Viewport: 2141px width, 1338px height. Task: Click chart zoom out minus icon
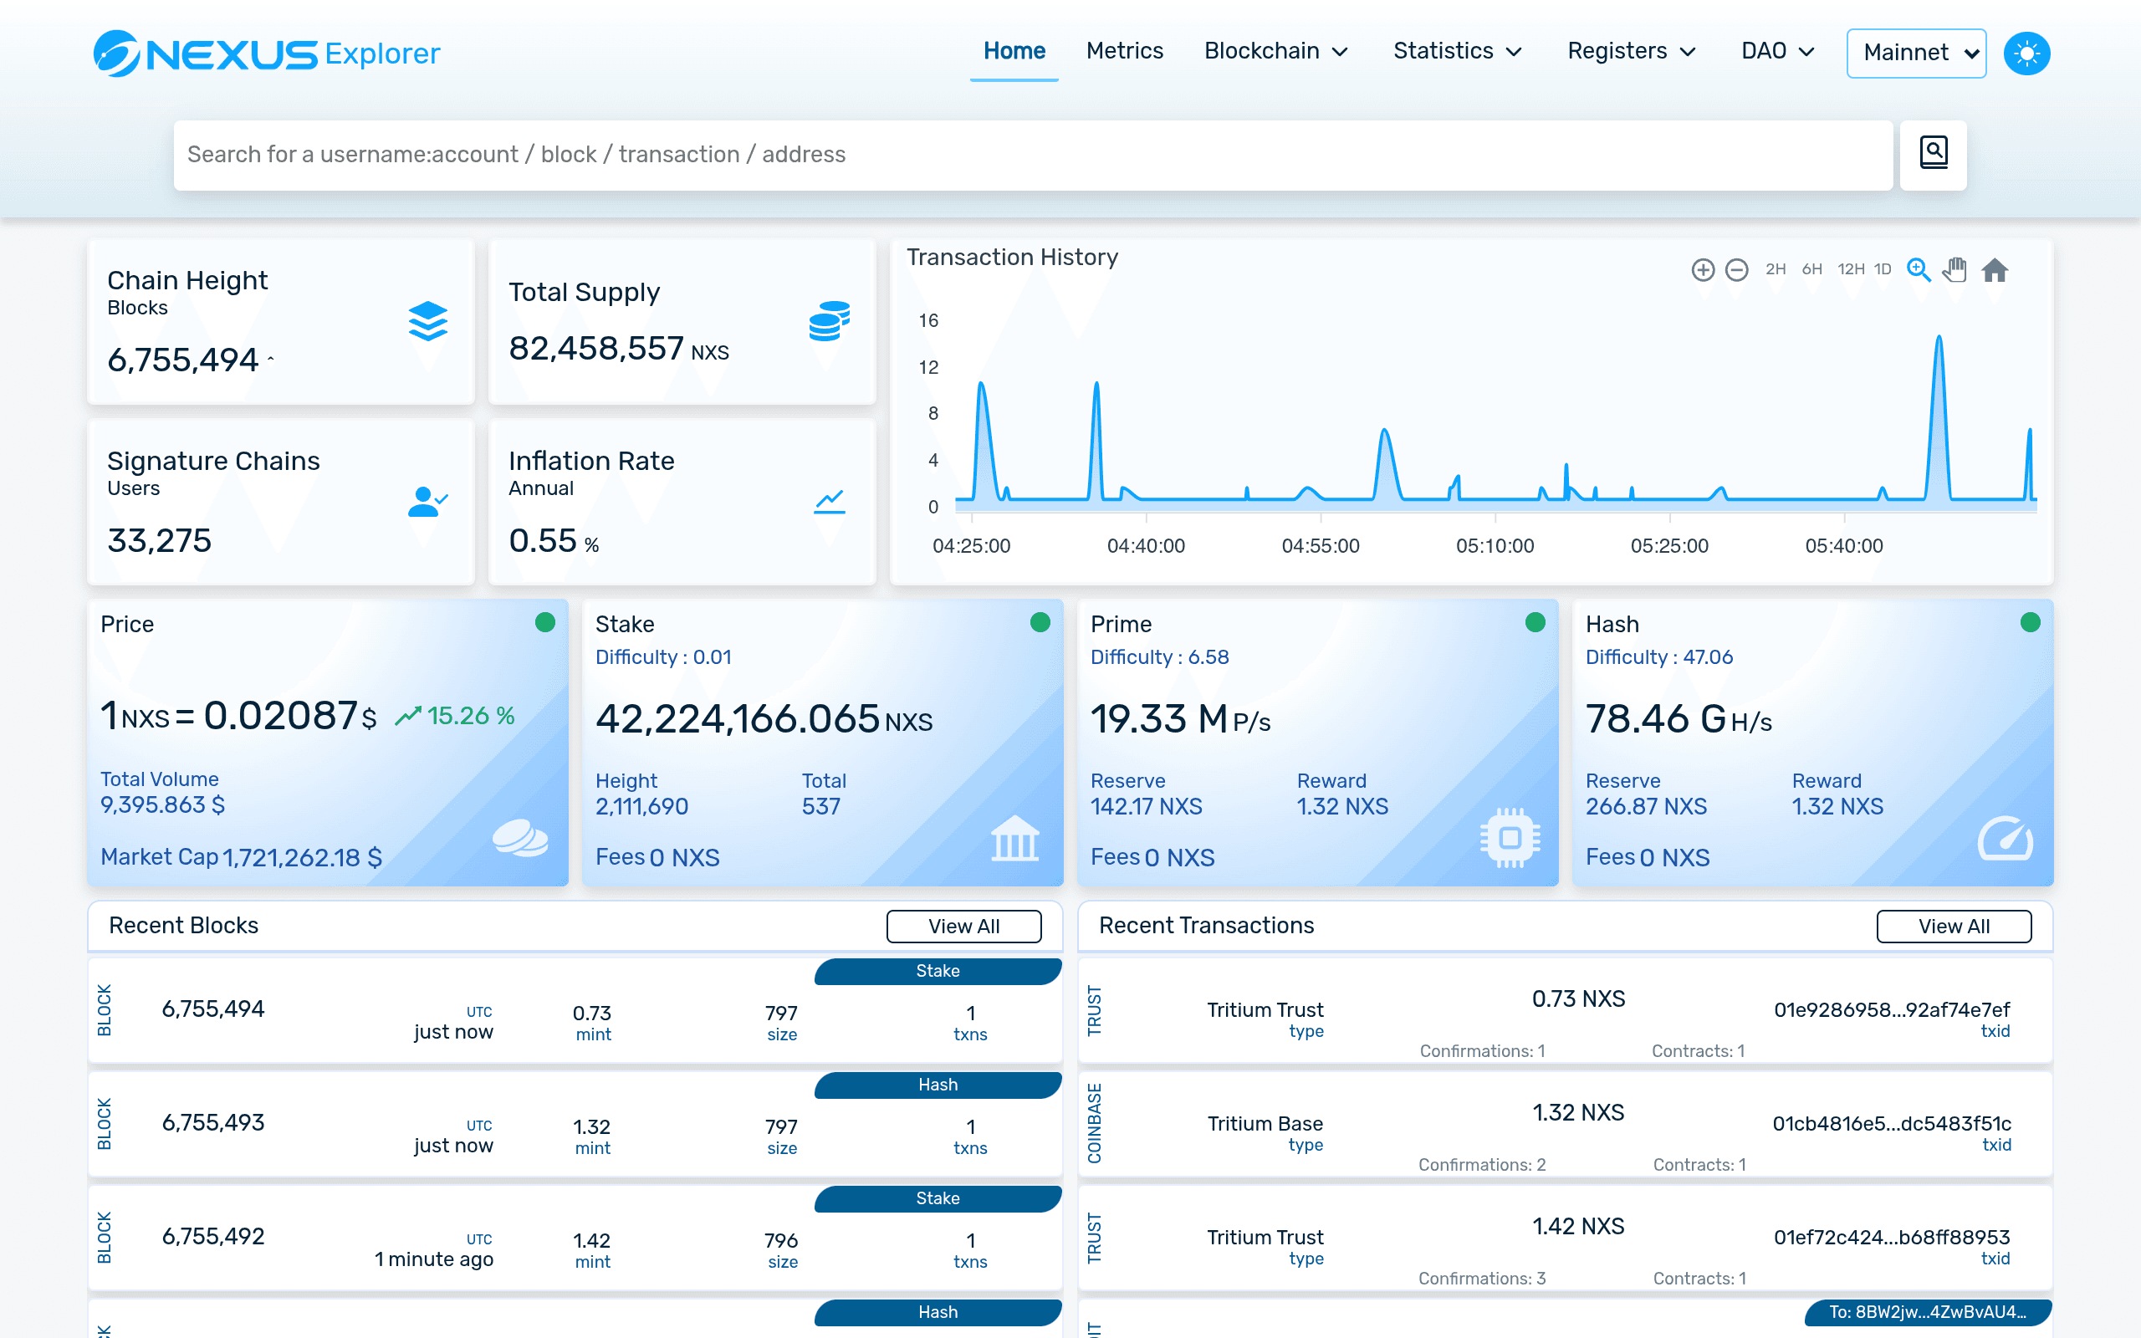tap(1737, 270)
